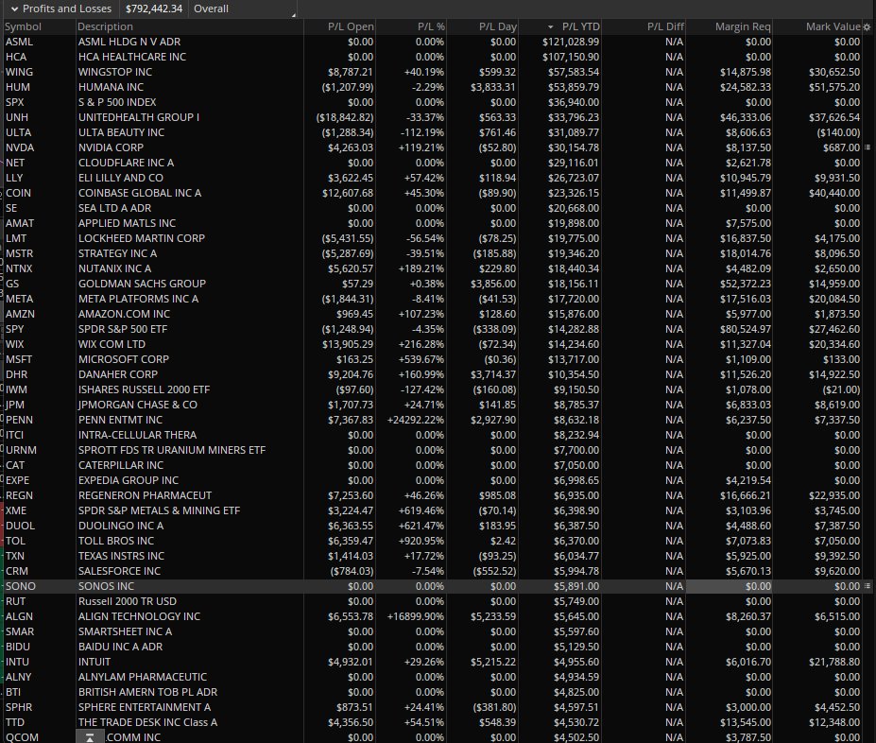Image resolution: width=876 pixels, height=743 pixels.
Task: Select META symbol cell
Action: point(19,299)
